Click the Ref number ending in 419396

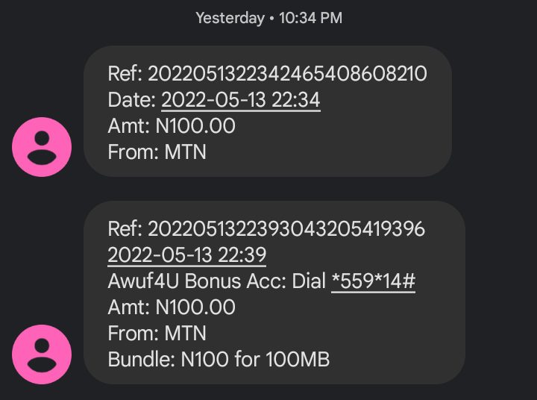click(286, 229)
